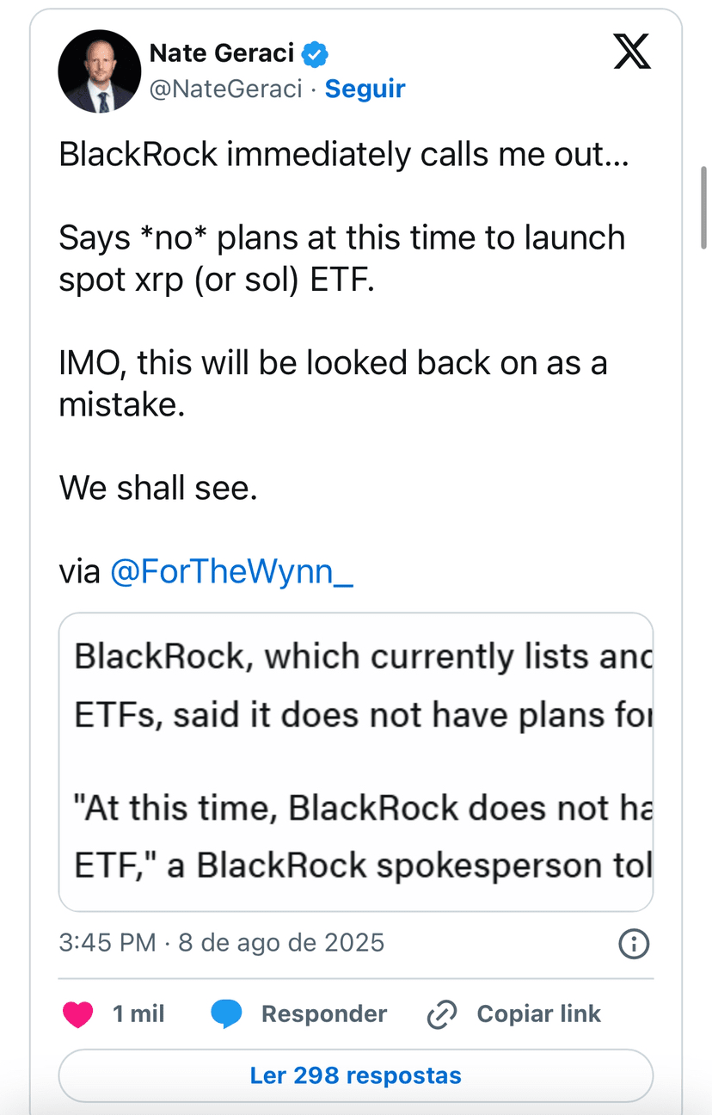The image size is (712, 1115).
Task: Click the Responder label
Action: click(324, 1014)
